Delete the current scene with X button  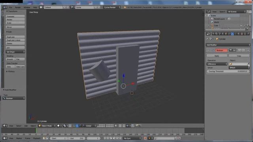pyautogui.click(x=99, y=7)
